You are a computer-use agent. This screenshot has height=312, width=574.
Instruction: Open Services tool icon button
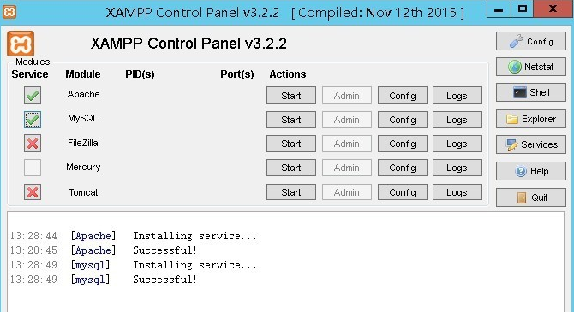[531, 144]
